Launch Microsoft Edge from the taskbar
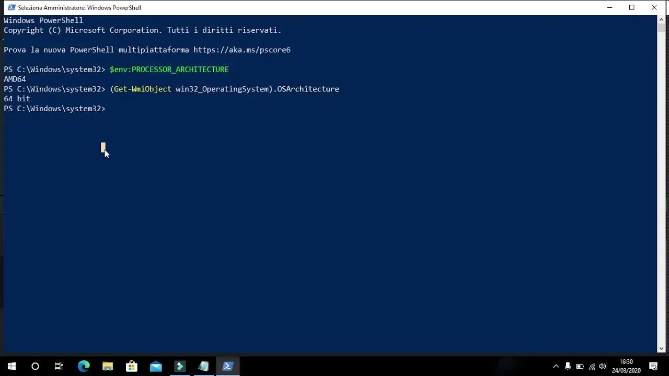Image resolution: width=669 pixels, height=376 pixels. point(83,366)
